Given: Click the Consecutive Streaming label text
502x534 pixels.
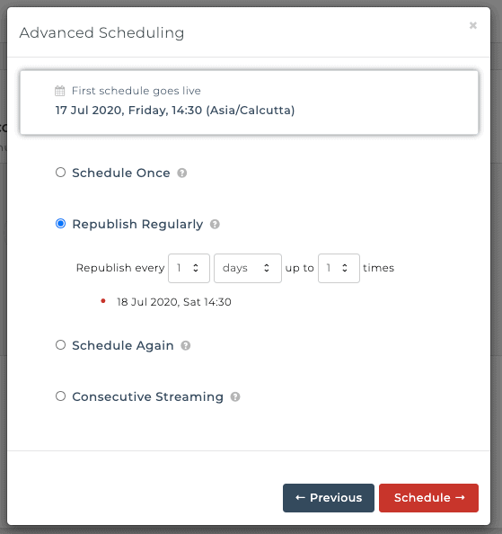Looking at the screenshot, I should (147, 396).
